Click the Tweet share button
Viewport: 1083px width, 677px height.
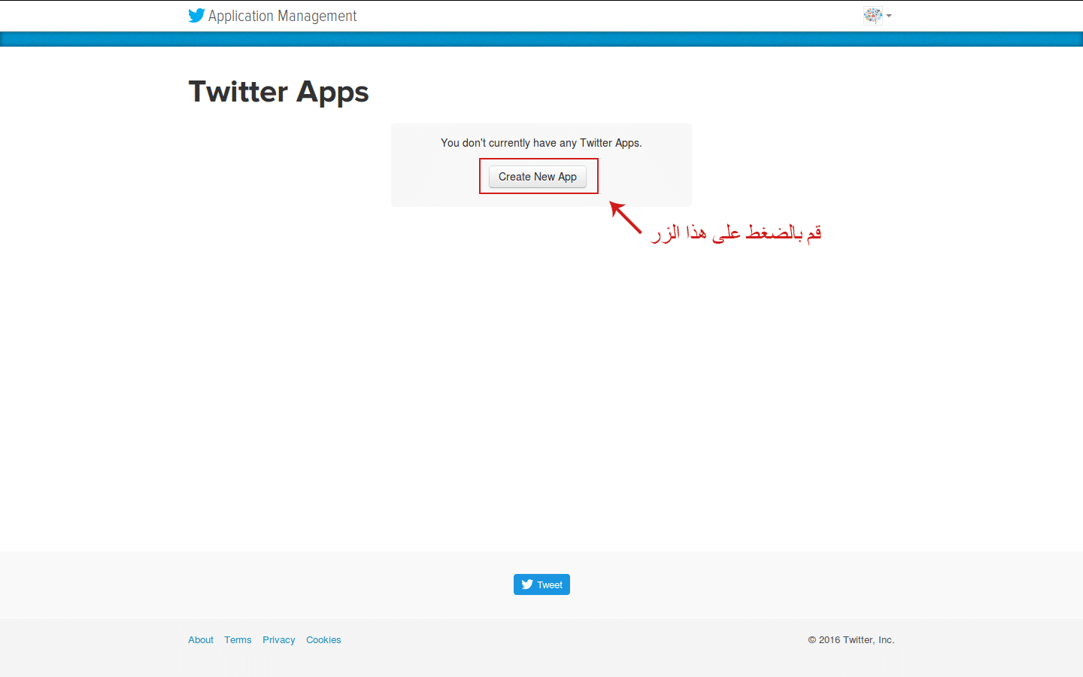[x=541, y=584]
